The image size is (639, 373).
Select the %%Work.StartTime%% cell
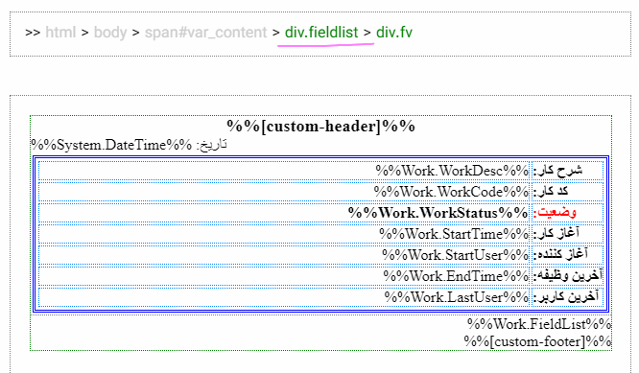(x=284, y=234)
